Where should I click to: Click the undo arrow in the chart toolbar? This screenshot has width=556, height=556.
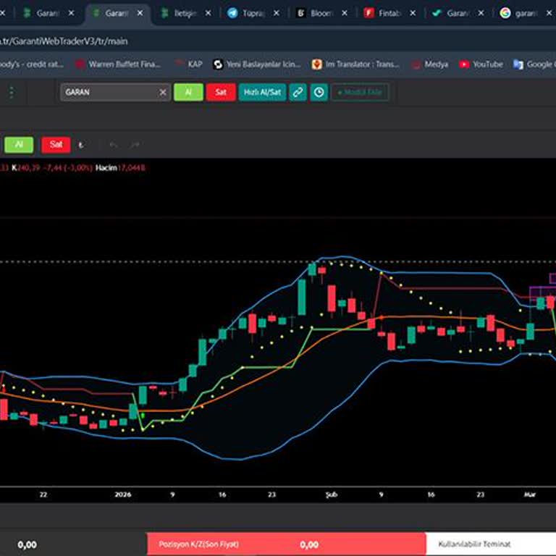[114, 145]
